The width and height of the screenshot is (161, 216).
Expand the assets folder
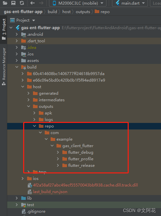tap(17, 61)
